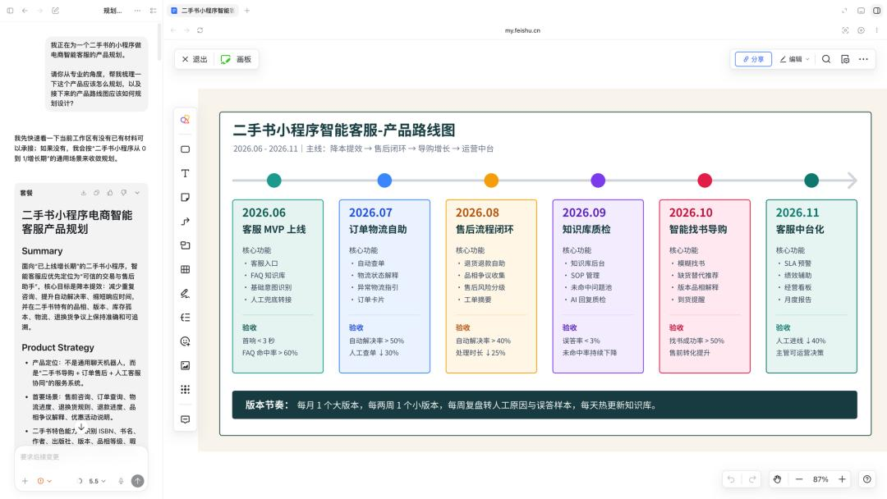
Task: Toggle the left sidebar panel icon
Action: pos(10,10)
